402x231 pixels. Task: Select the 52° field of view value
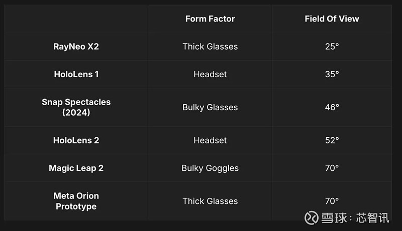(332, 140)
